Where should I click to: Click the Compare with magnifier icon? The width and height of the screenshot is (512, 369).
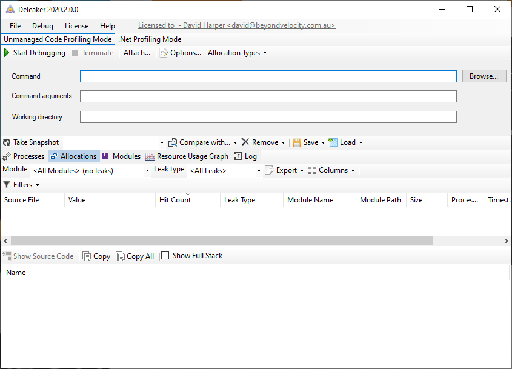point(173,143)
